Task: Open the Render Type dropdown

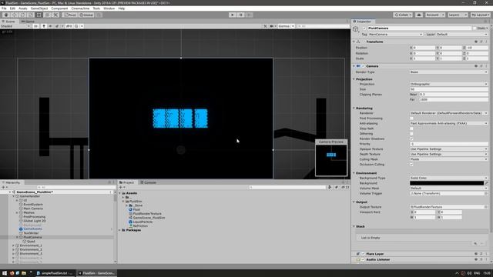Action: click(x=448, y=72)
